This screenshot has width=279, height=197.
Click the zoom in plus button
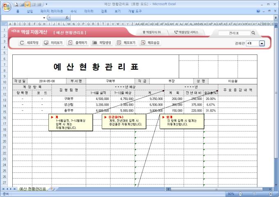pyautogui.click(x=271, y=194)
